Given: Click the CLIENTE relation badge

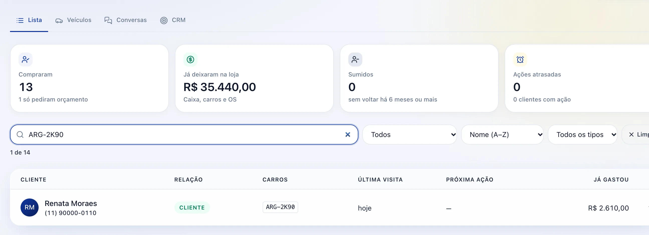Looking at the screenshot, I should tap(192, 207).
